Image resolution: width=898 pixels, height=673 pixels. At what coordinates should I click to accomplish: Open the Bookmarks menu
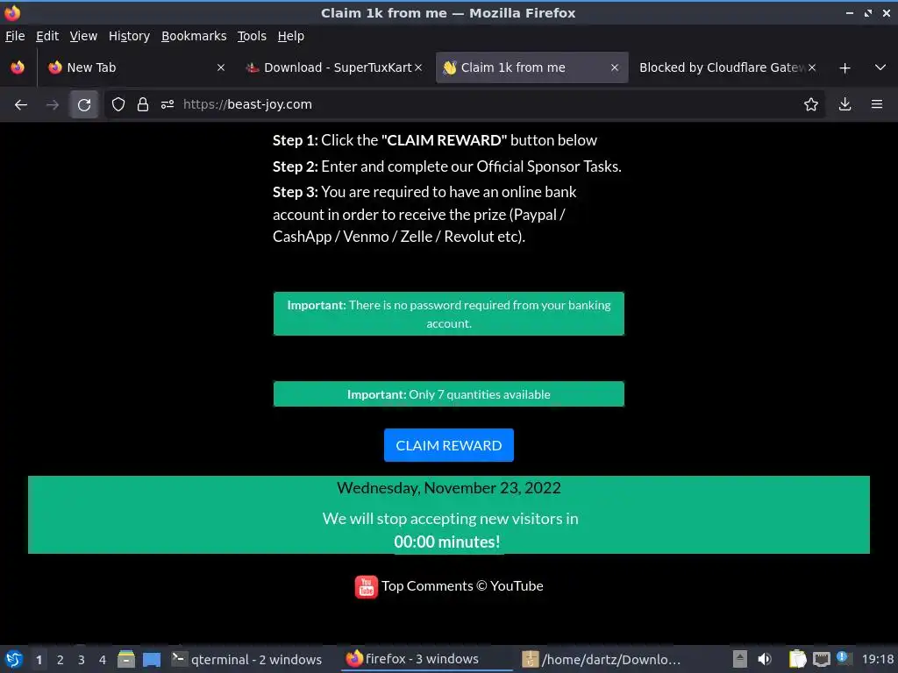click(x=194, y=36)
